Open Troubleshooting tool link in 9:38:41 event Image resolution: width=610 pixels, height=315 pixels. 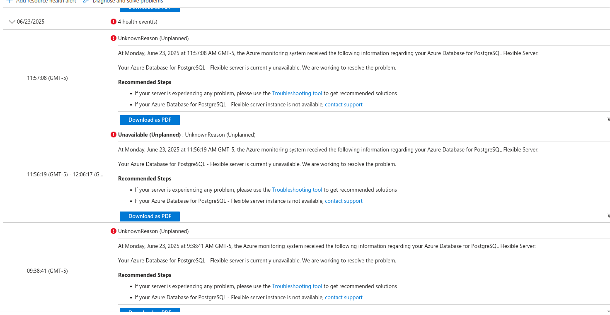pyautogui.click(x=297, y=286)
